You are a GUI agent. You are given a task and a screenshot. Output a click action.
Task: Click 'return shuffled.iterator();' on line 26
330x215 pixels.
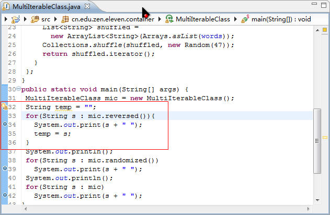[x=98, y=54]
